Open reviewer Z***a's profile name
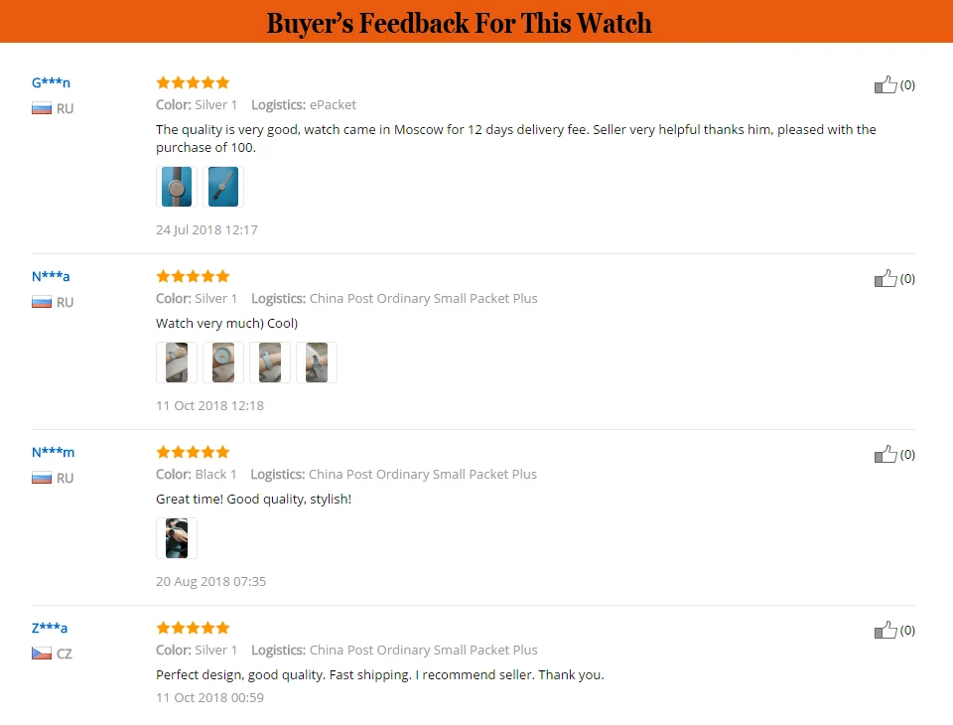Viewport: 953px width, 725px height. (x=50, y=629)
